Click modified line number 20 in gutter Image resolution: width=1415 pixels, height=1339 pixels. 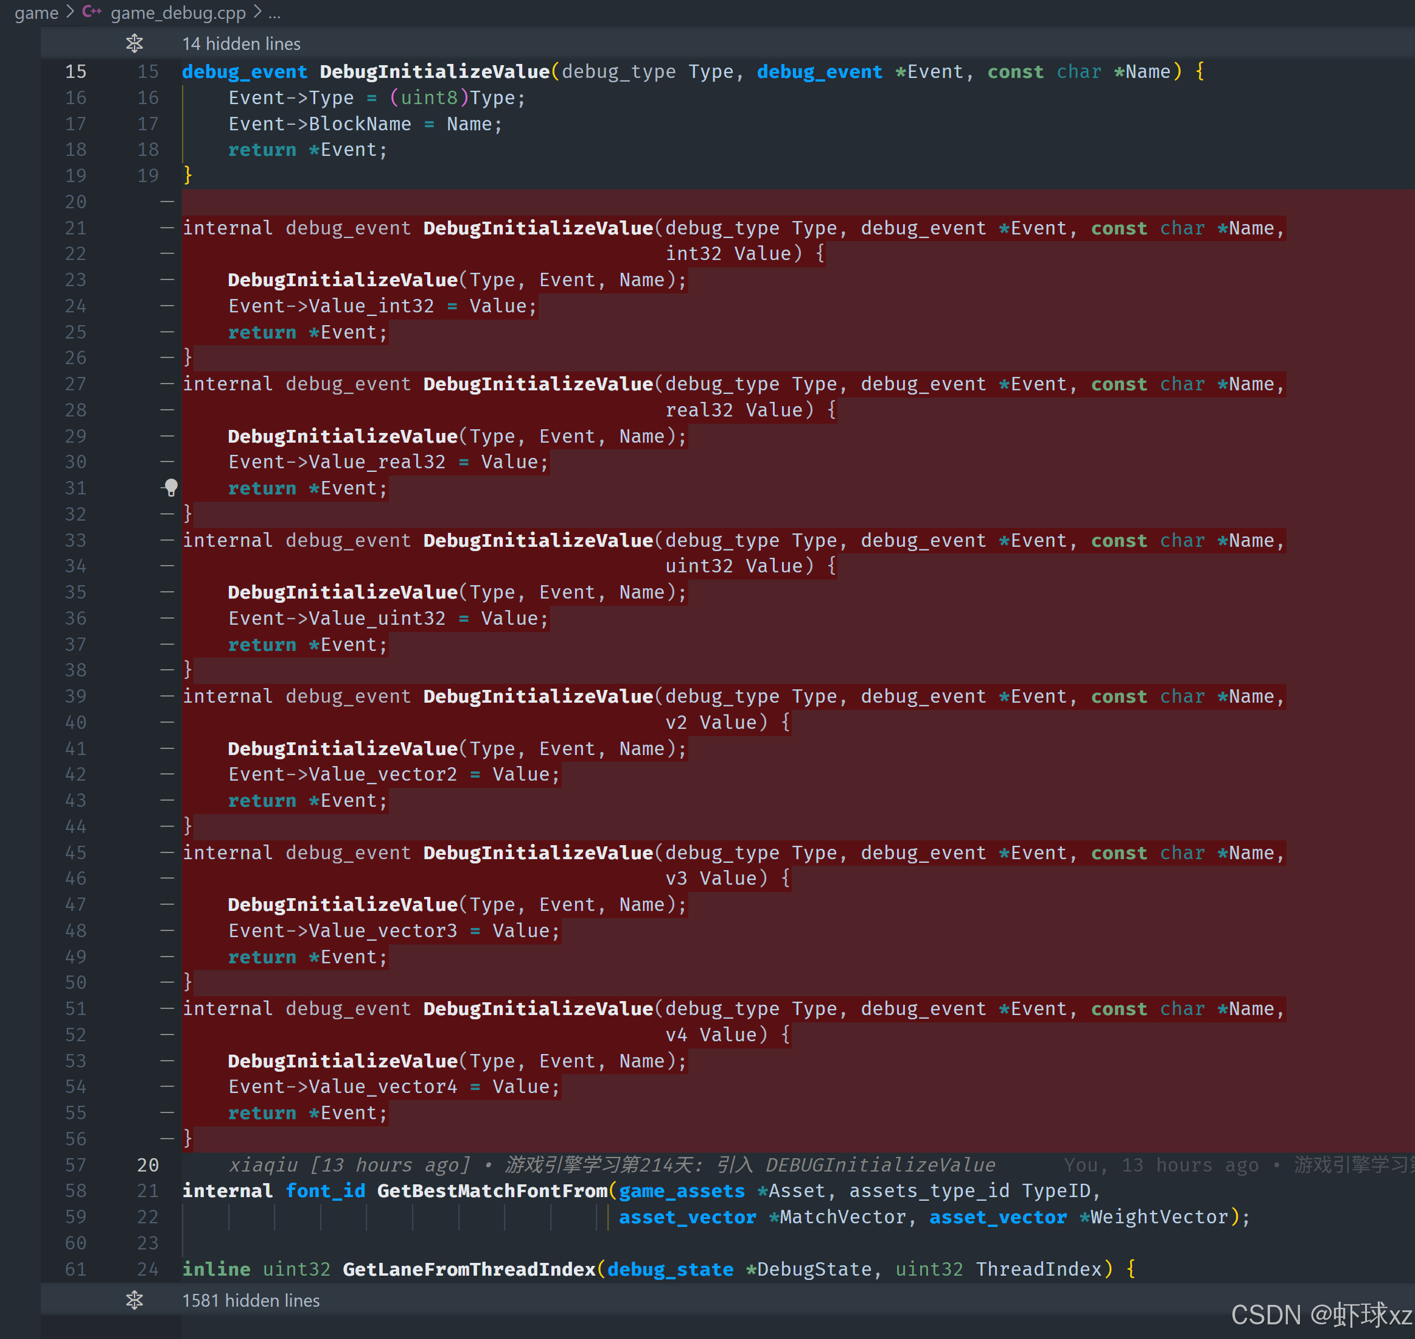[x=148, y=1165]
